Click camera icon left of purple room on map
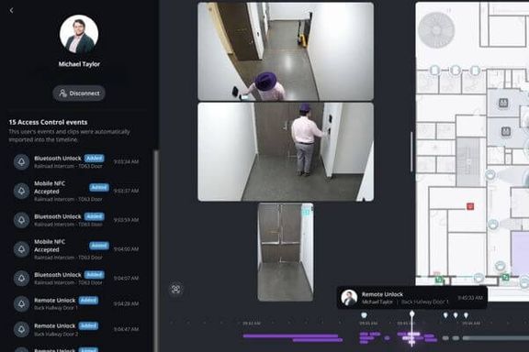The image size is (529, 352). [x=500, y=266]
